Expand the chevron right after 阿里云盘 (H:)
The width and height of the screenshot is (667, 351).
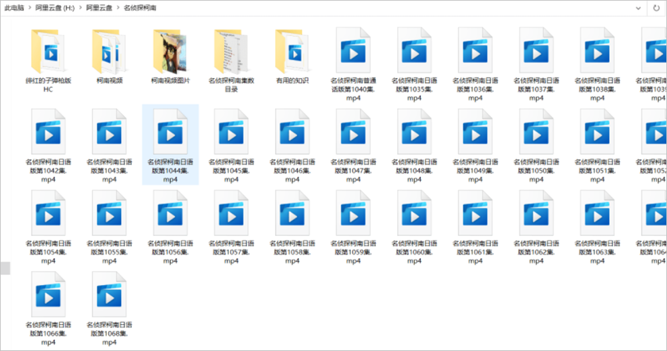[81, 7]
